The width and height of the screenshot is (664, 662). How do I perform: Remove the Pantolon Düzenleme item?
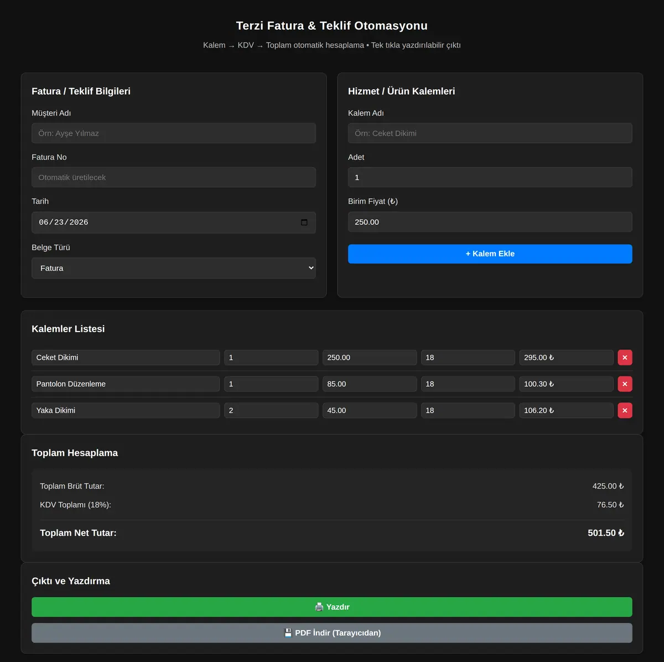pos(625,384)
